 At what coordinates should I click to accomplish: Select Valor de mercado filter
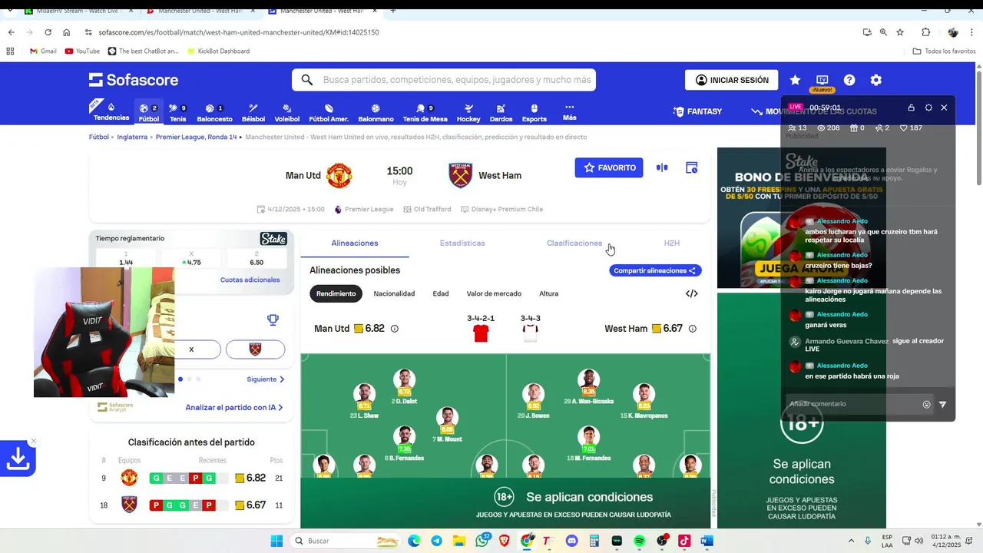pos(494,293)
